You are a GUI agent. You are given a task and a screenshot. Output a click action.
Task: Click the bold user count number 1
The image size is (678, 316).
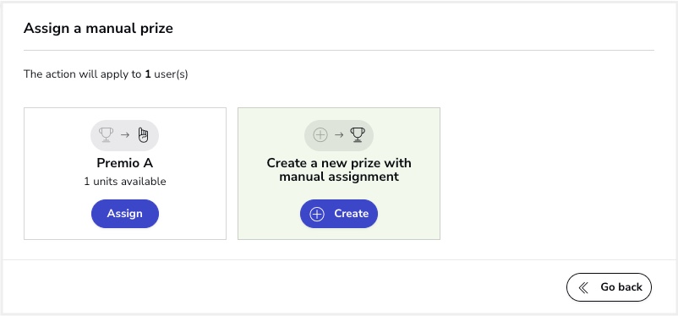(x=148, y=74)
